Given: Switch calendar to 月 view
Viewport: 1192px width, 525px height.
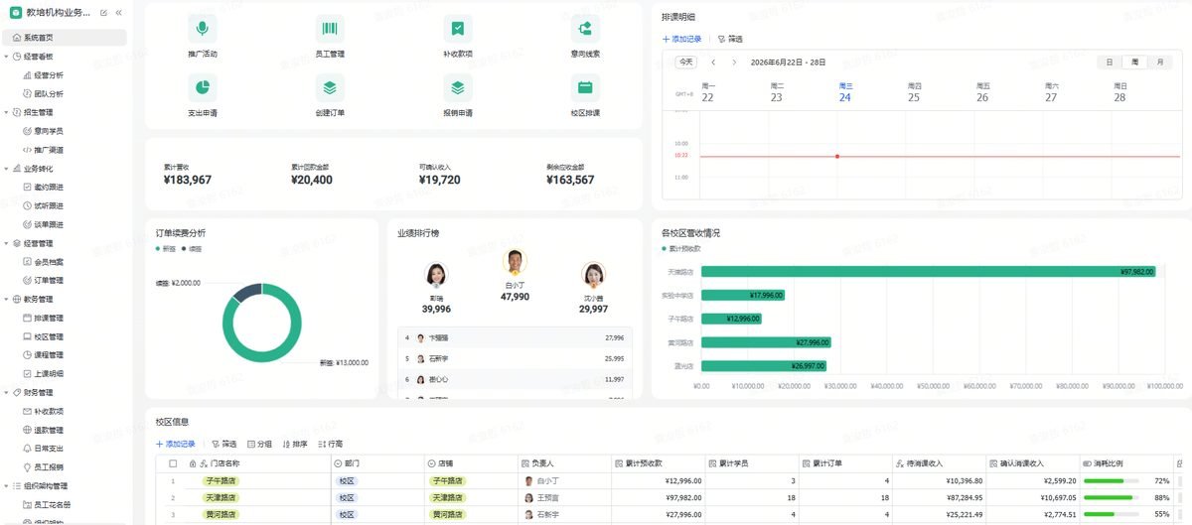Looking at the screenshot, I should pyautogui.click(x=1159, y=62).
